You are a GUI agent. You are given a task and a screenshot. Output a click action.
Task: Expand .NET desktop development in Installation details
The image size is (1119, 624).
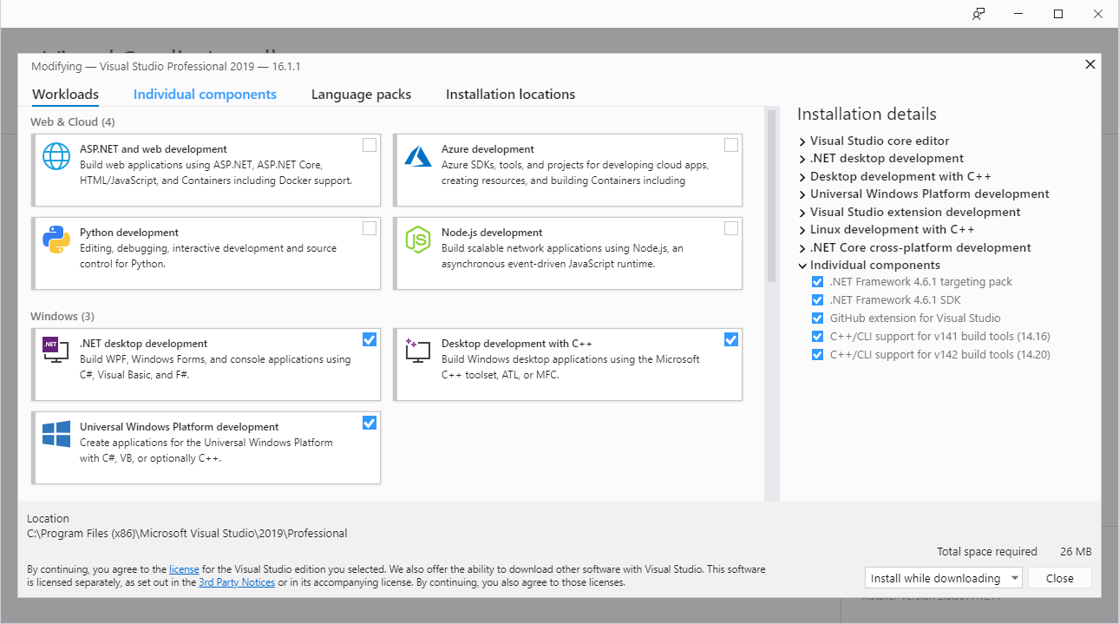tap(802, 159)
